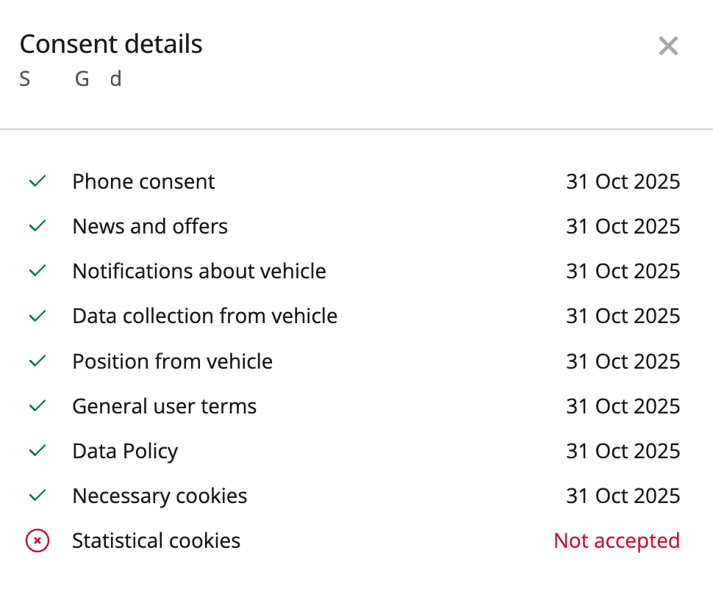713x589 pixels.
Task: Click the News and offers checkmark icon
Action: pos(37,226)
